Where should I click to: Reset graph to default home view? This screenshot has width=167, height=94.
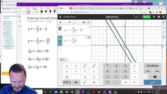(x=164, y=37)
